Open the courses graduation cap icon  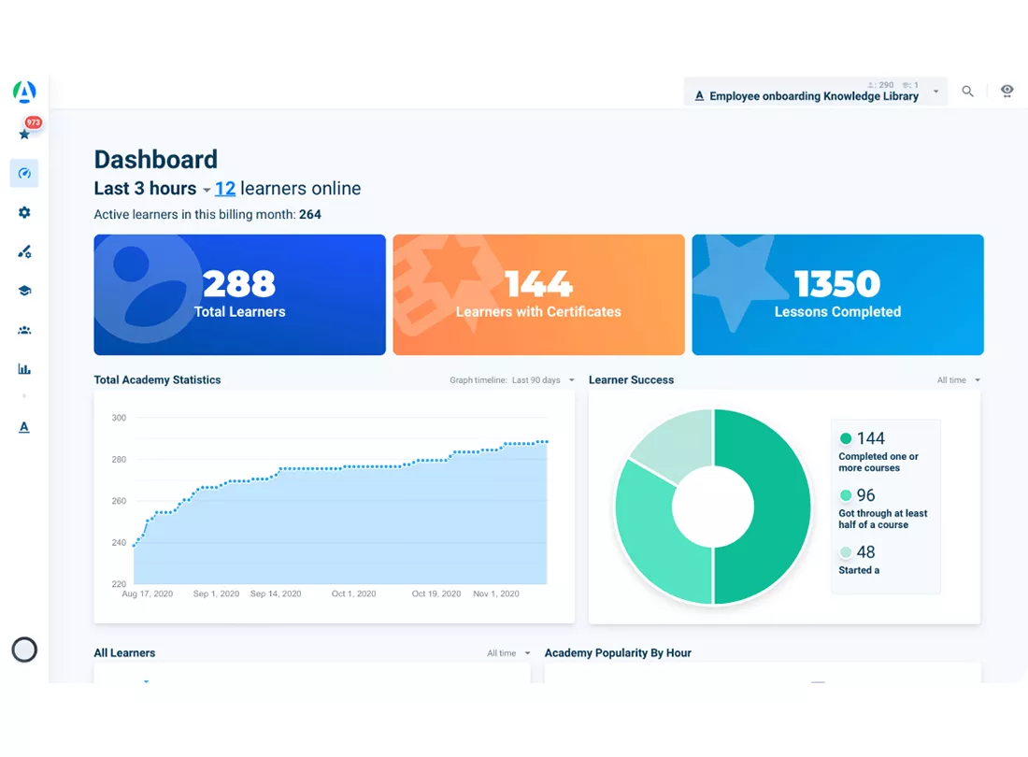24,291
